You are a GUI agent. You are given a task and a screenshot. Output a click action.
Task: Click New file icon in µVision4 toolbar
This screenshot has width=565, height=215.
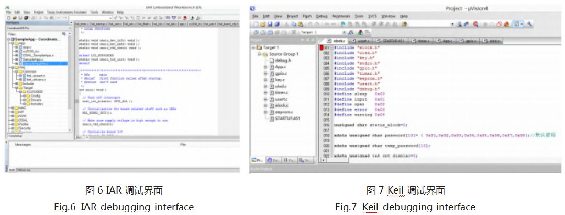256,24
